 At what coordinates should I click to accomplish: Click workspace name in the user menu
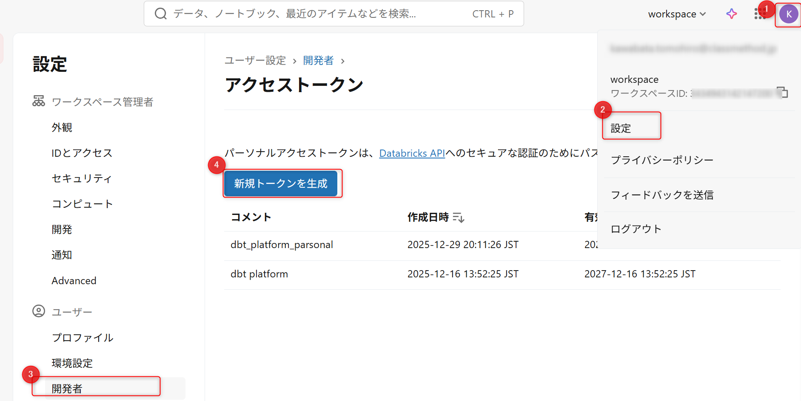tap(634, 79)
